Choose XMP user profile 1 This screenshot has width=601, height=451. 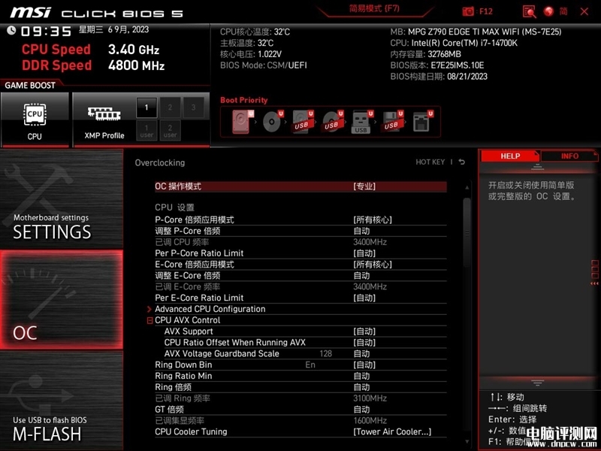pos(146,131)
